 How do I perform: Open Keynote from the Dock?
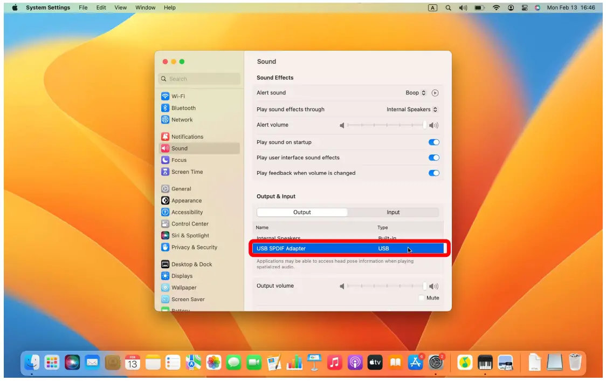pyautogui.click(x=314, y=363)
